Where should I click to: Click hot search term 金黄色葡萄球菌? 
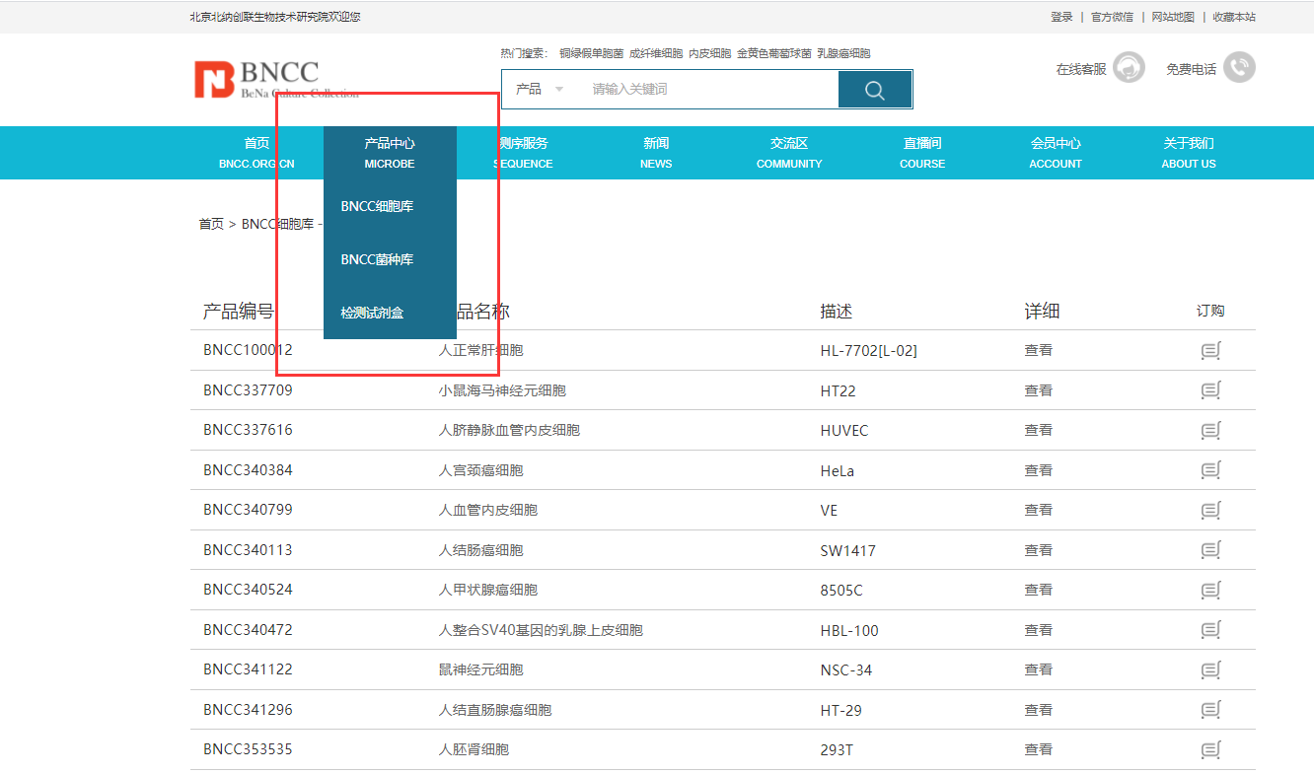click(774, 53)
